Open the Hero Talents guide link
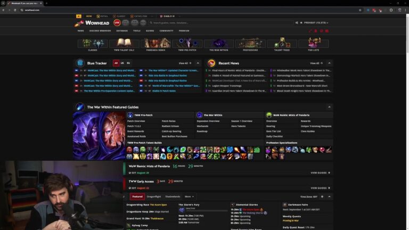Image resolution: width=409 pixels, height=230 pixels. 238,126
